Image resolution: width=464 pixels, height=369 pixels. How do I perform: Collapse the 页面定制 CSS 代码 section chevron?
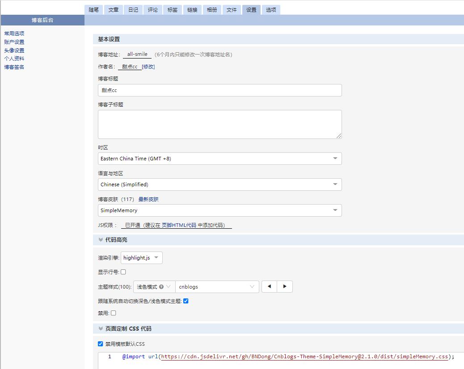(x=101, y=328)
